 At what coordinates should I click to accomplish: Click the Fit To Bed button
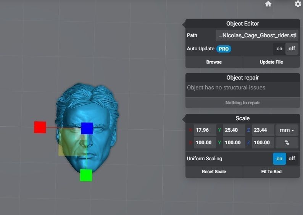pos(271,172)
